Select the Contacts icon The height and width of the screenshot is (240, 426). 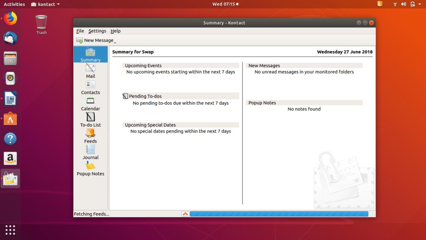pos(90,87)
